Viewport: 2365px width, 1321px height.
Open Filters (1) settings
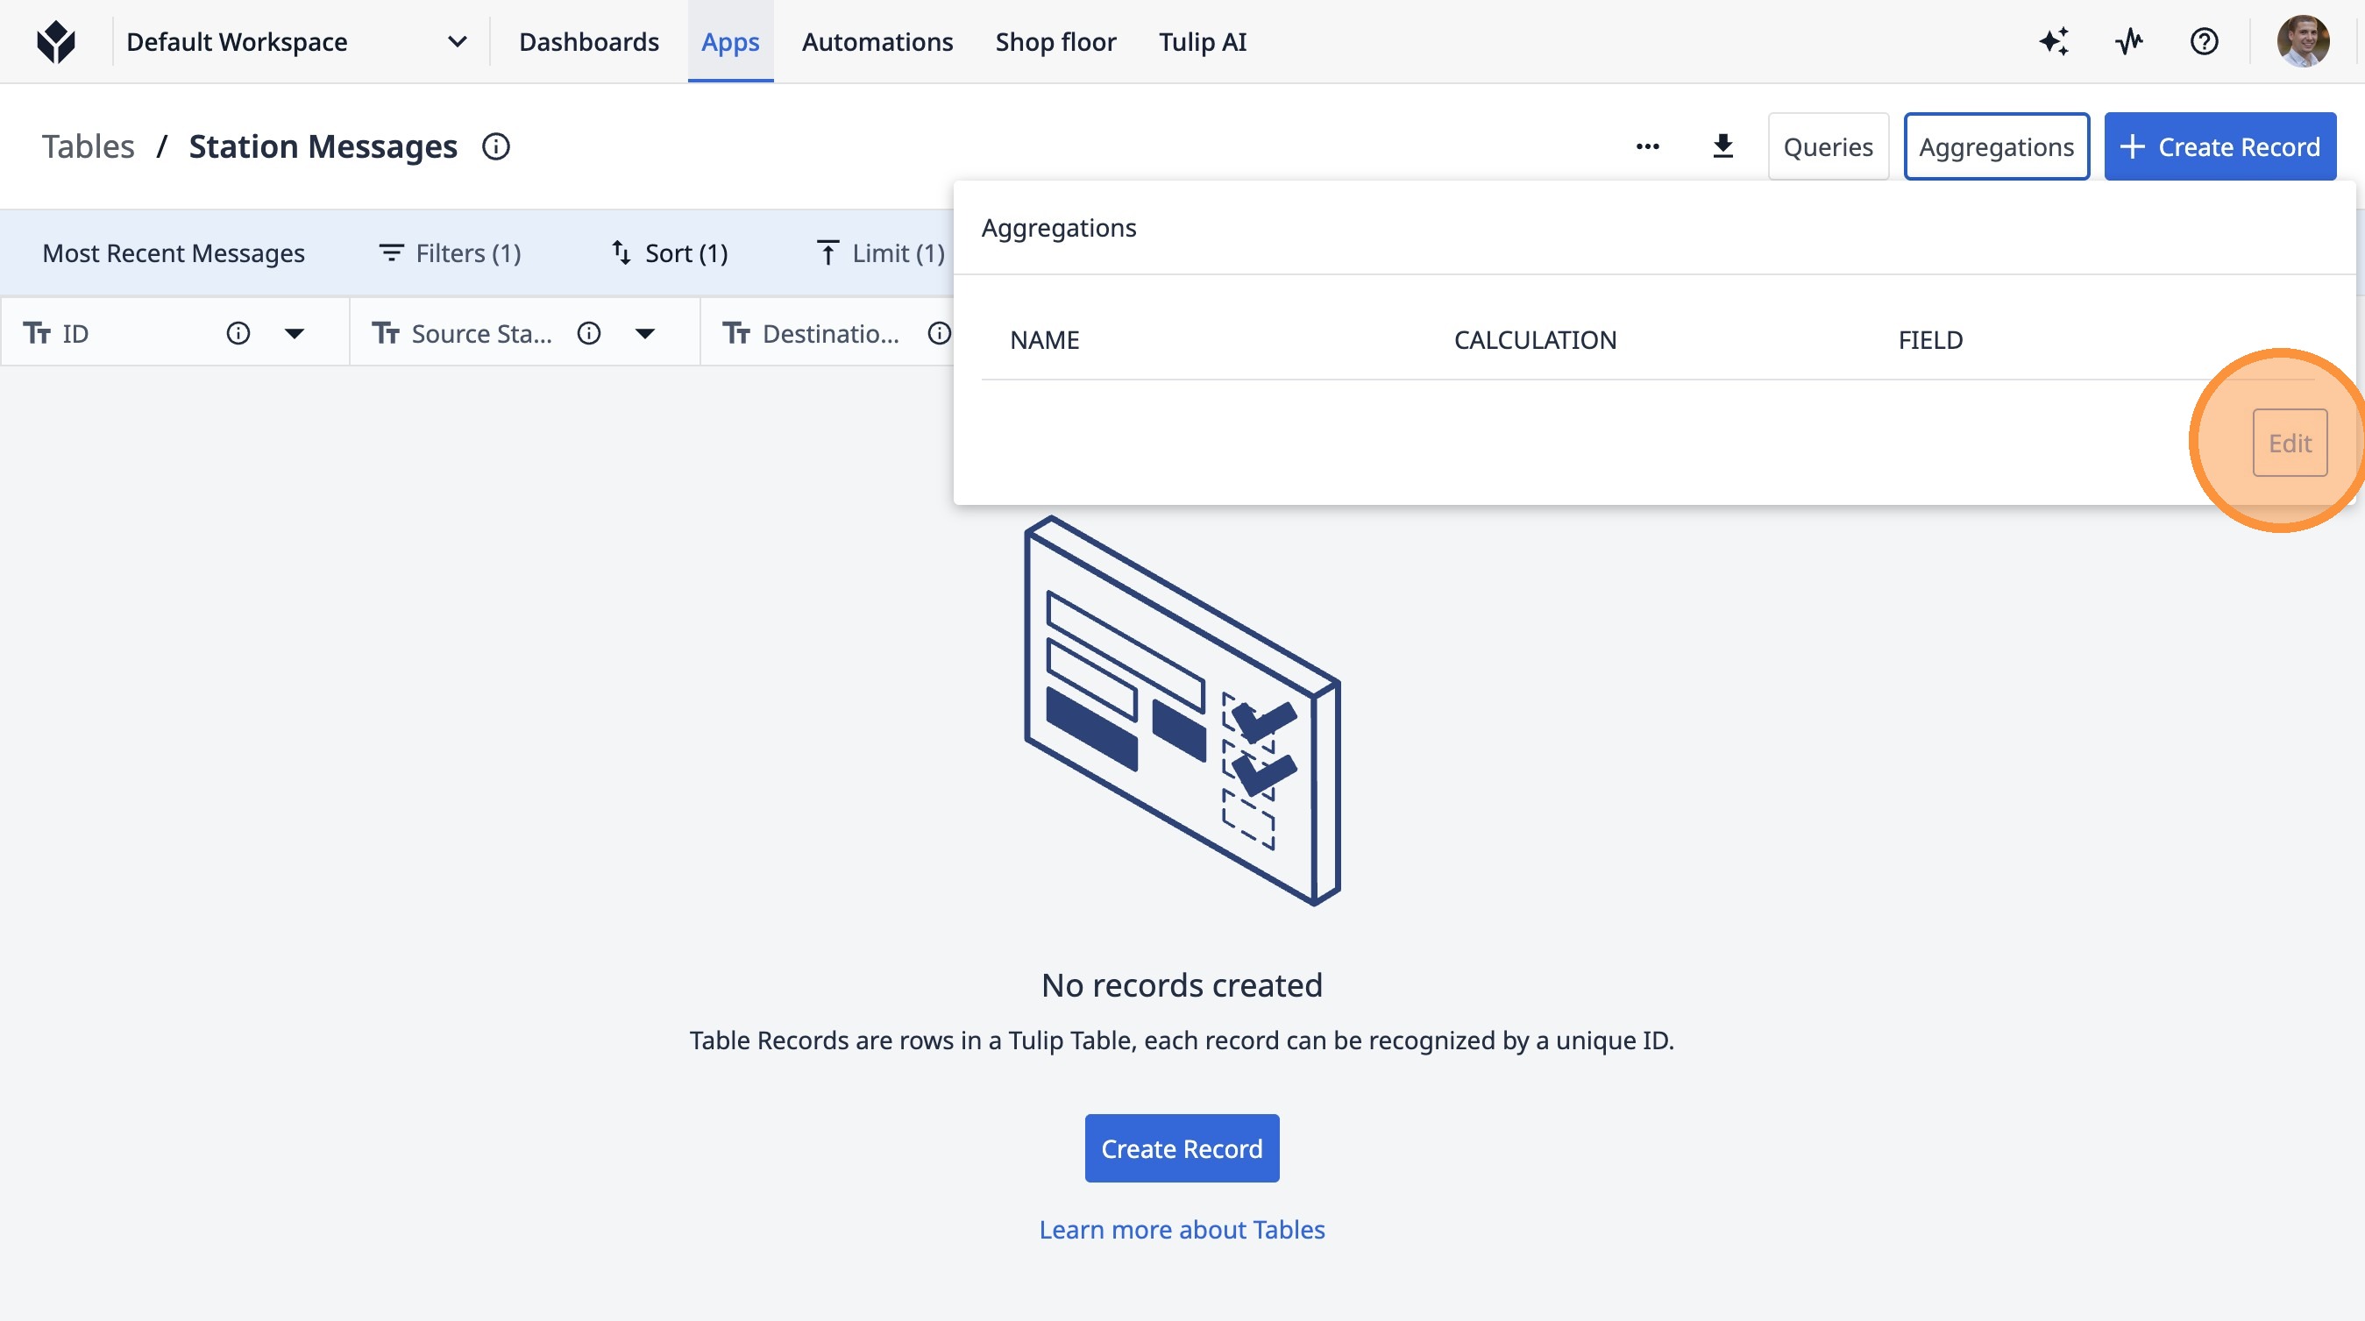450,253
